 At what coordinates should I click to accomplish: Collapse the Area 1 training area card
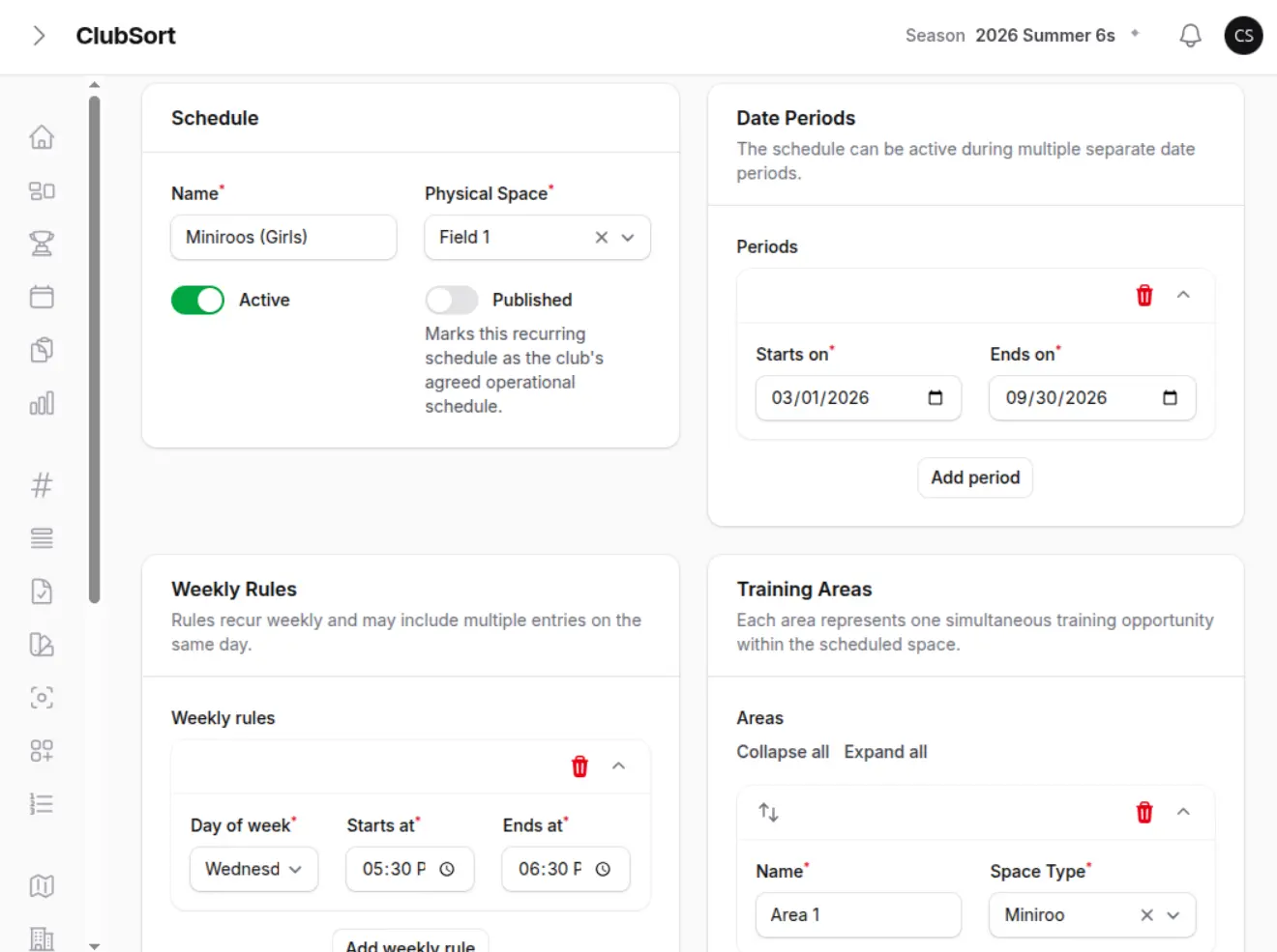pyautogui.click(x=1183, y=813)
